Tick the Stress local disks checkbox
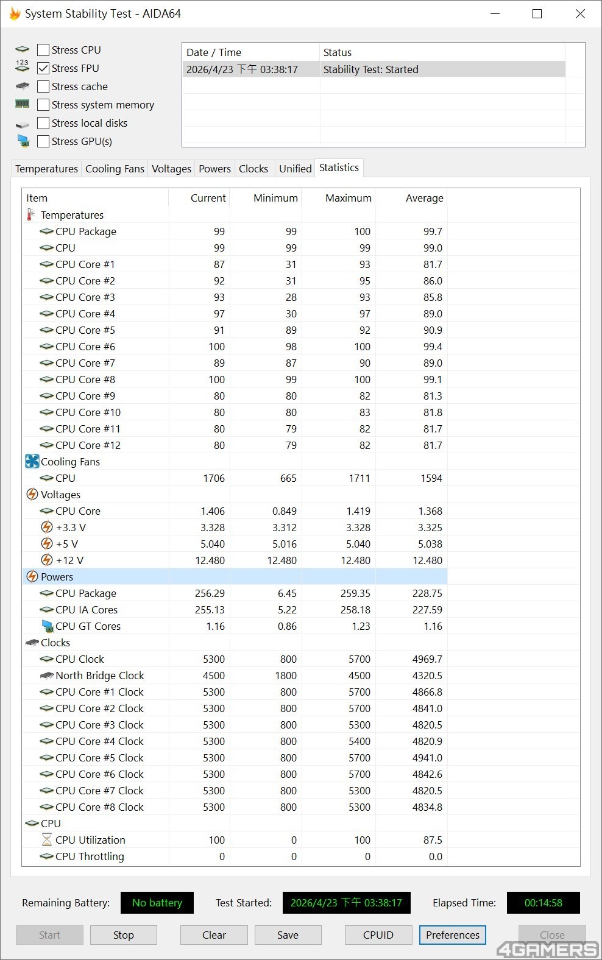Image resolution: width=602 pixels, height=960 pixels. pos(43,123)
